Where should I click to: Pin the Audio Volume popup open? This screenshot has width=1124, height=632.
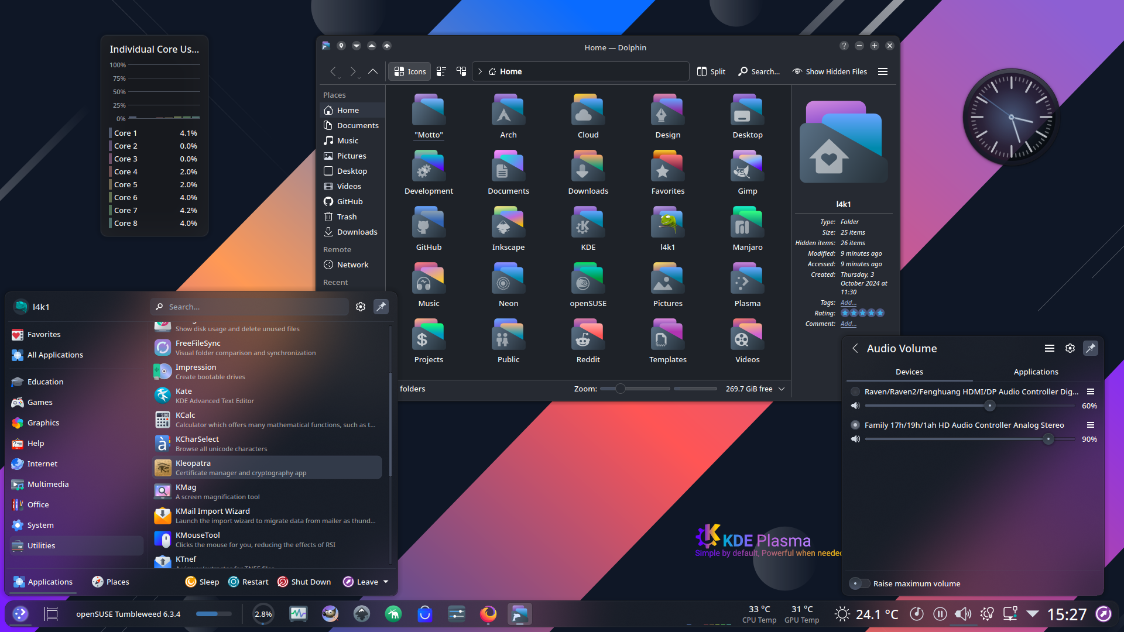[x=1091, y=348]
